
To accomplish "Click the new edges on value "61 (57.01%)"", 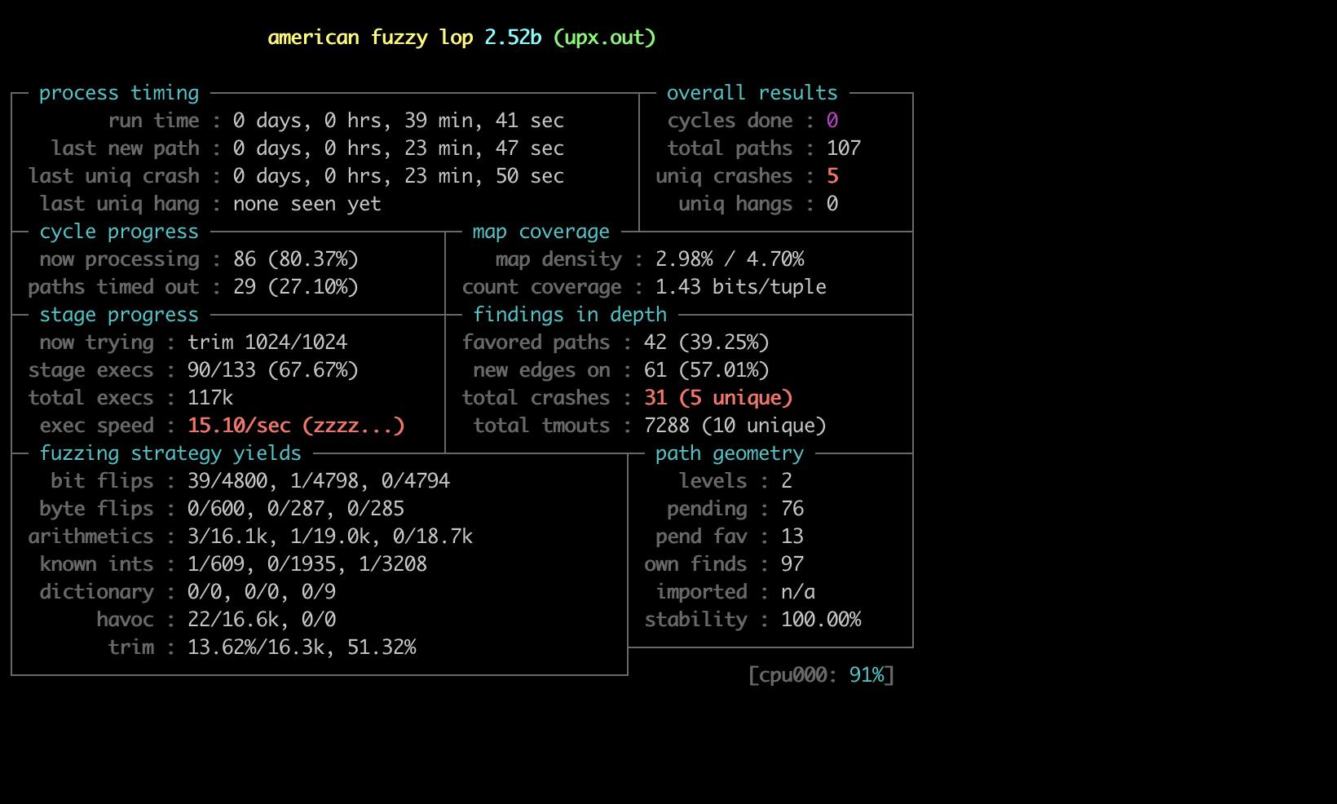I will pos(707,370).
